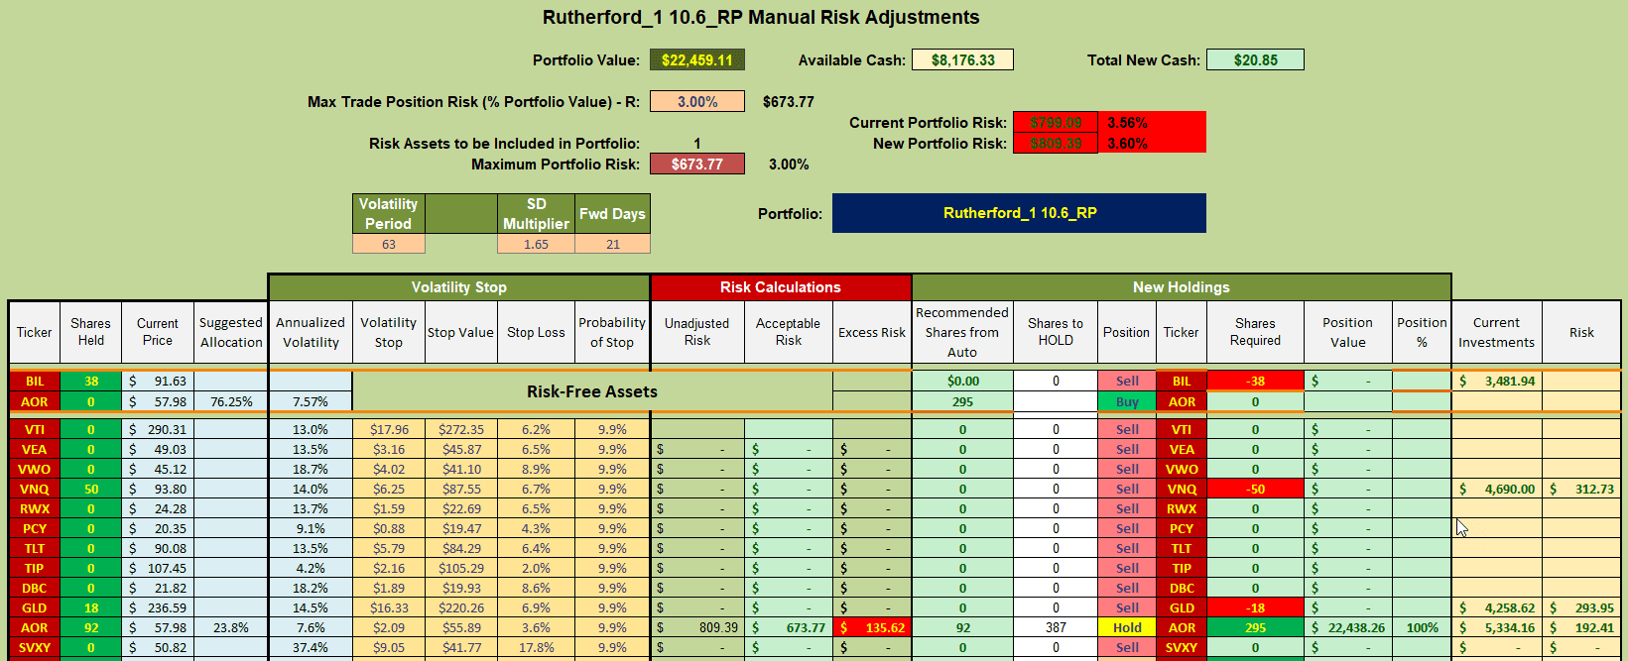
Task: Select SVXY annualized volatility 37.4%
Action: coord(311,648)
